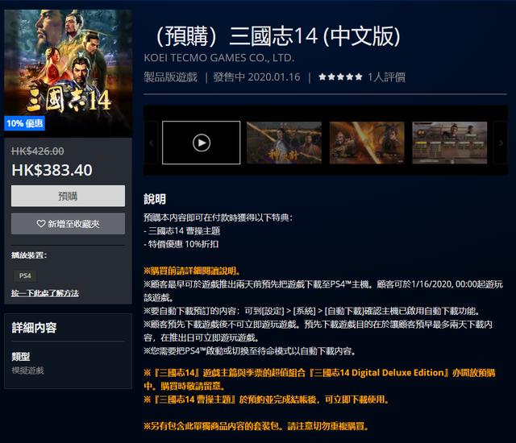Click the PS4 platform tag

25,275
